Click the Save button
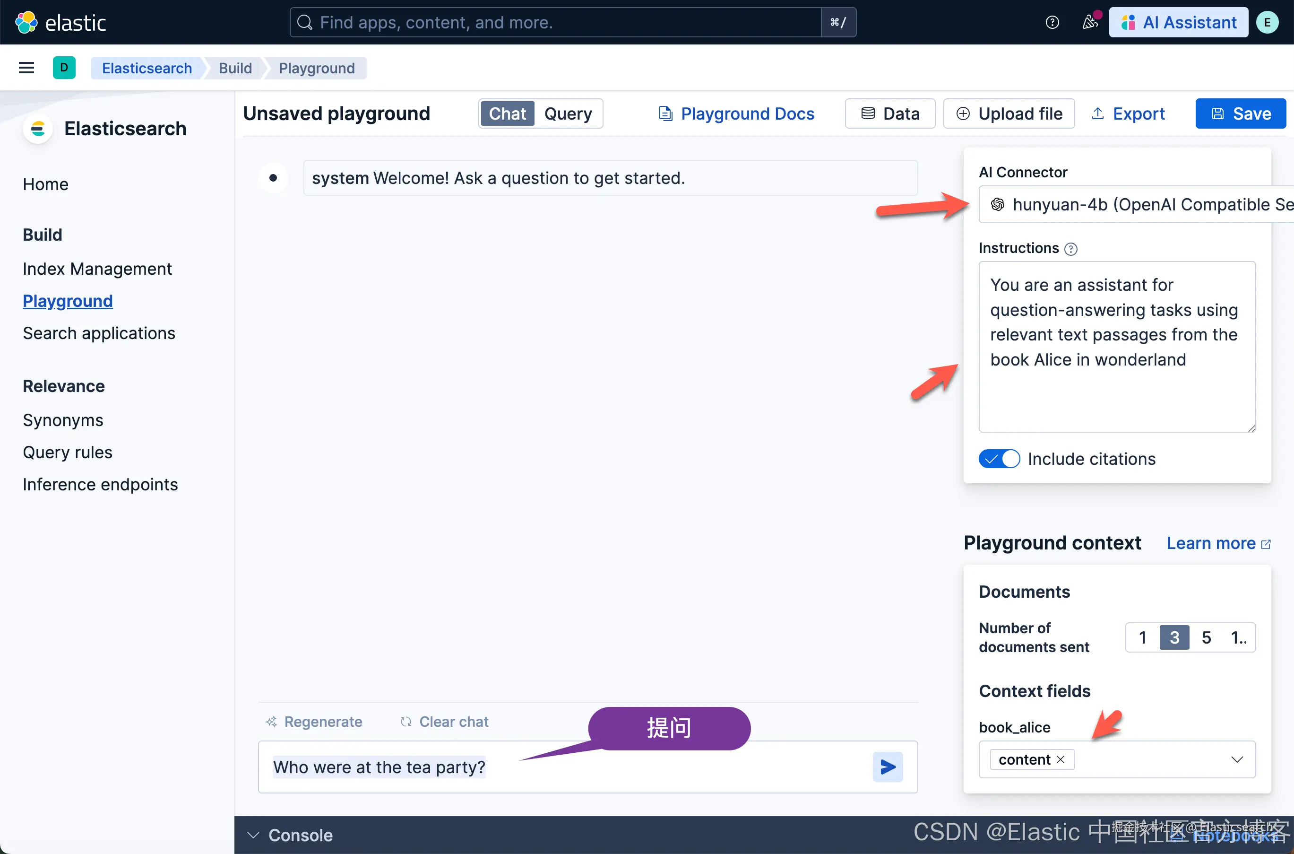The image size is (1294, 854). (1240, 113)
